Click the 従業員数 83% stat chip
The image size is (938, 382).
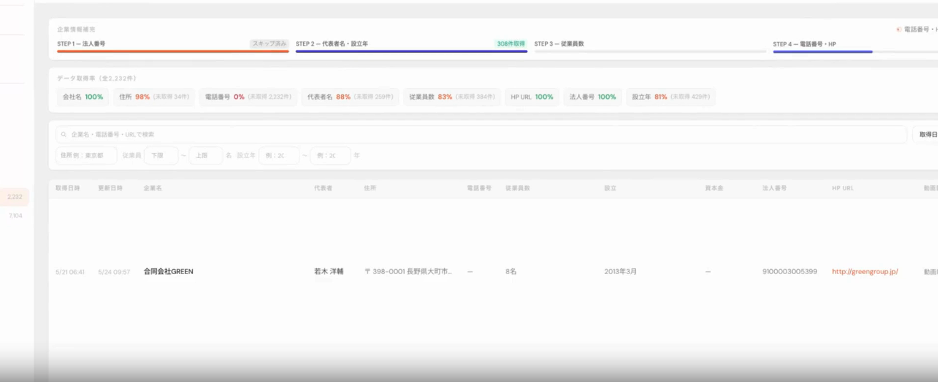452,97
